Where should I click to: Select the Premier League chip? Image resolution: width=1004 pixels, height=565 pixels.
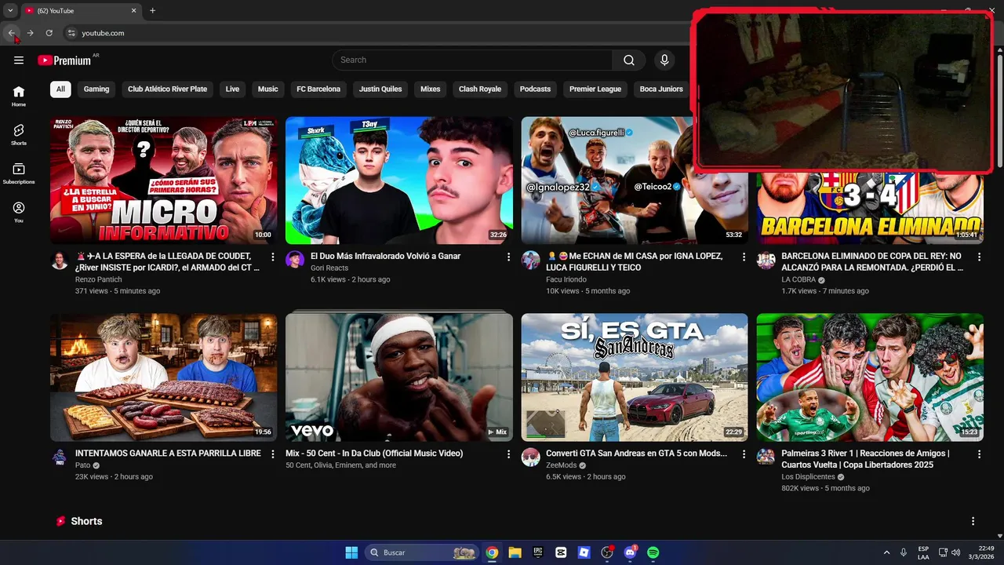(x=595, y=89)
